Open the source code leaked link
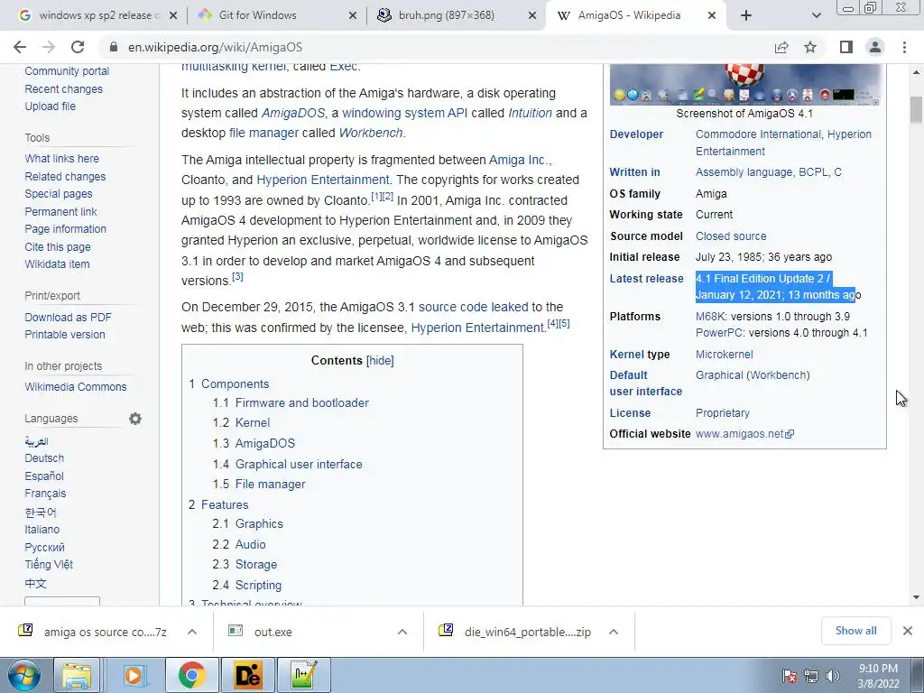The width and height of the screenshot is (924, 693). click(473, 307)
